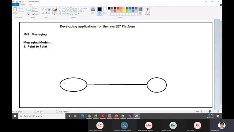Open the notification center icon
234x132 pixels.
(218, 116)
